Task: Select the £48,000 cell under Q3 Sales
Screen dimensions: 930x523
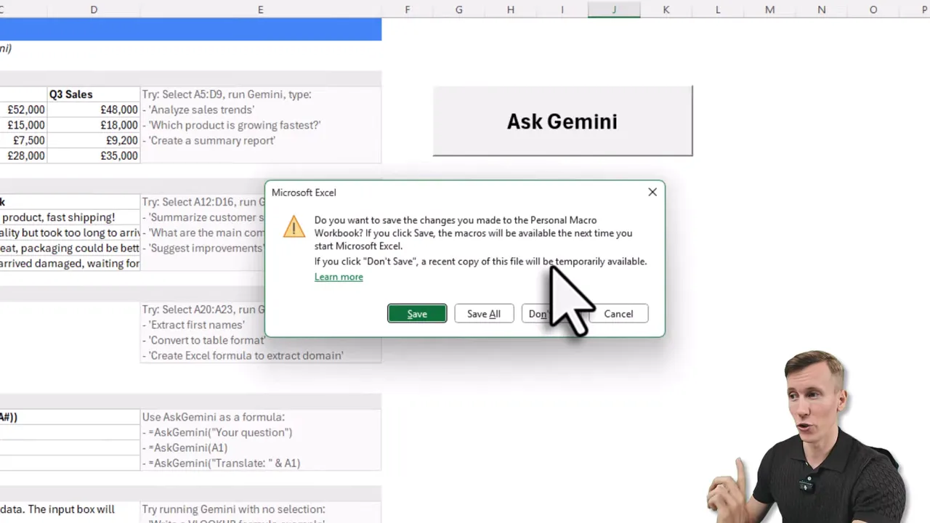Action: [x=118, y=109]
